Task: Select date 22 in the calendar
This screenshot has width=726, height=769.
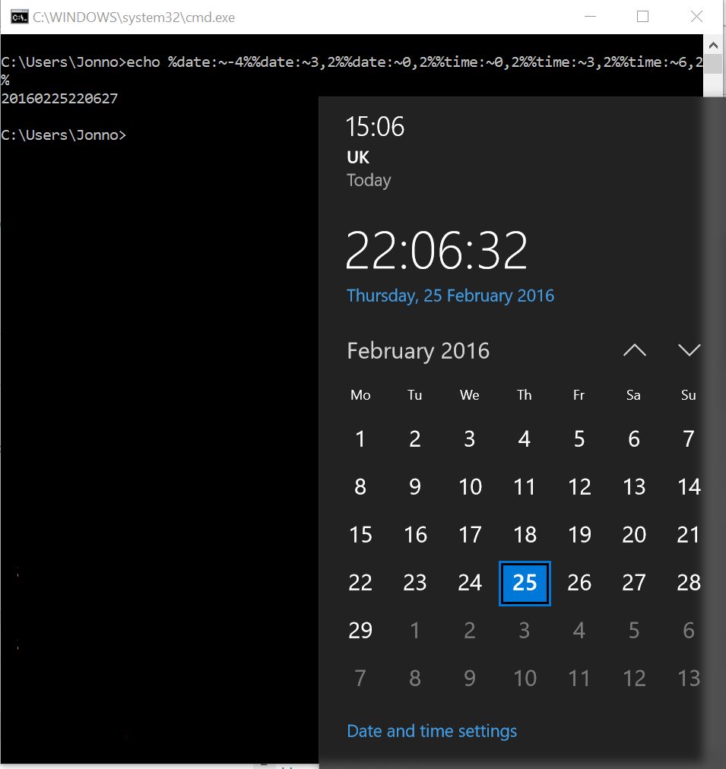Action: coord(360,583)
